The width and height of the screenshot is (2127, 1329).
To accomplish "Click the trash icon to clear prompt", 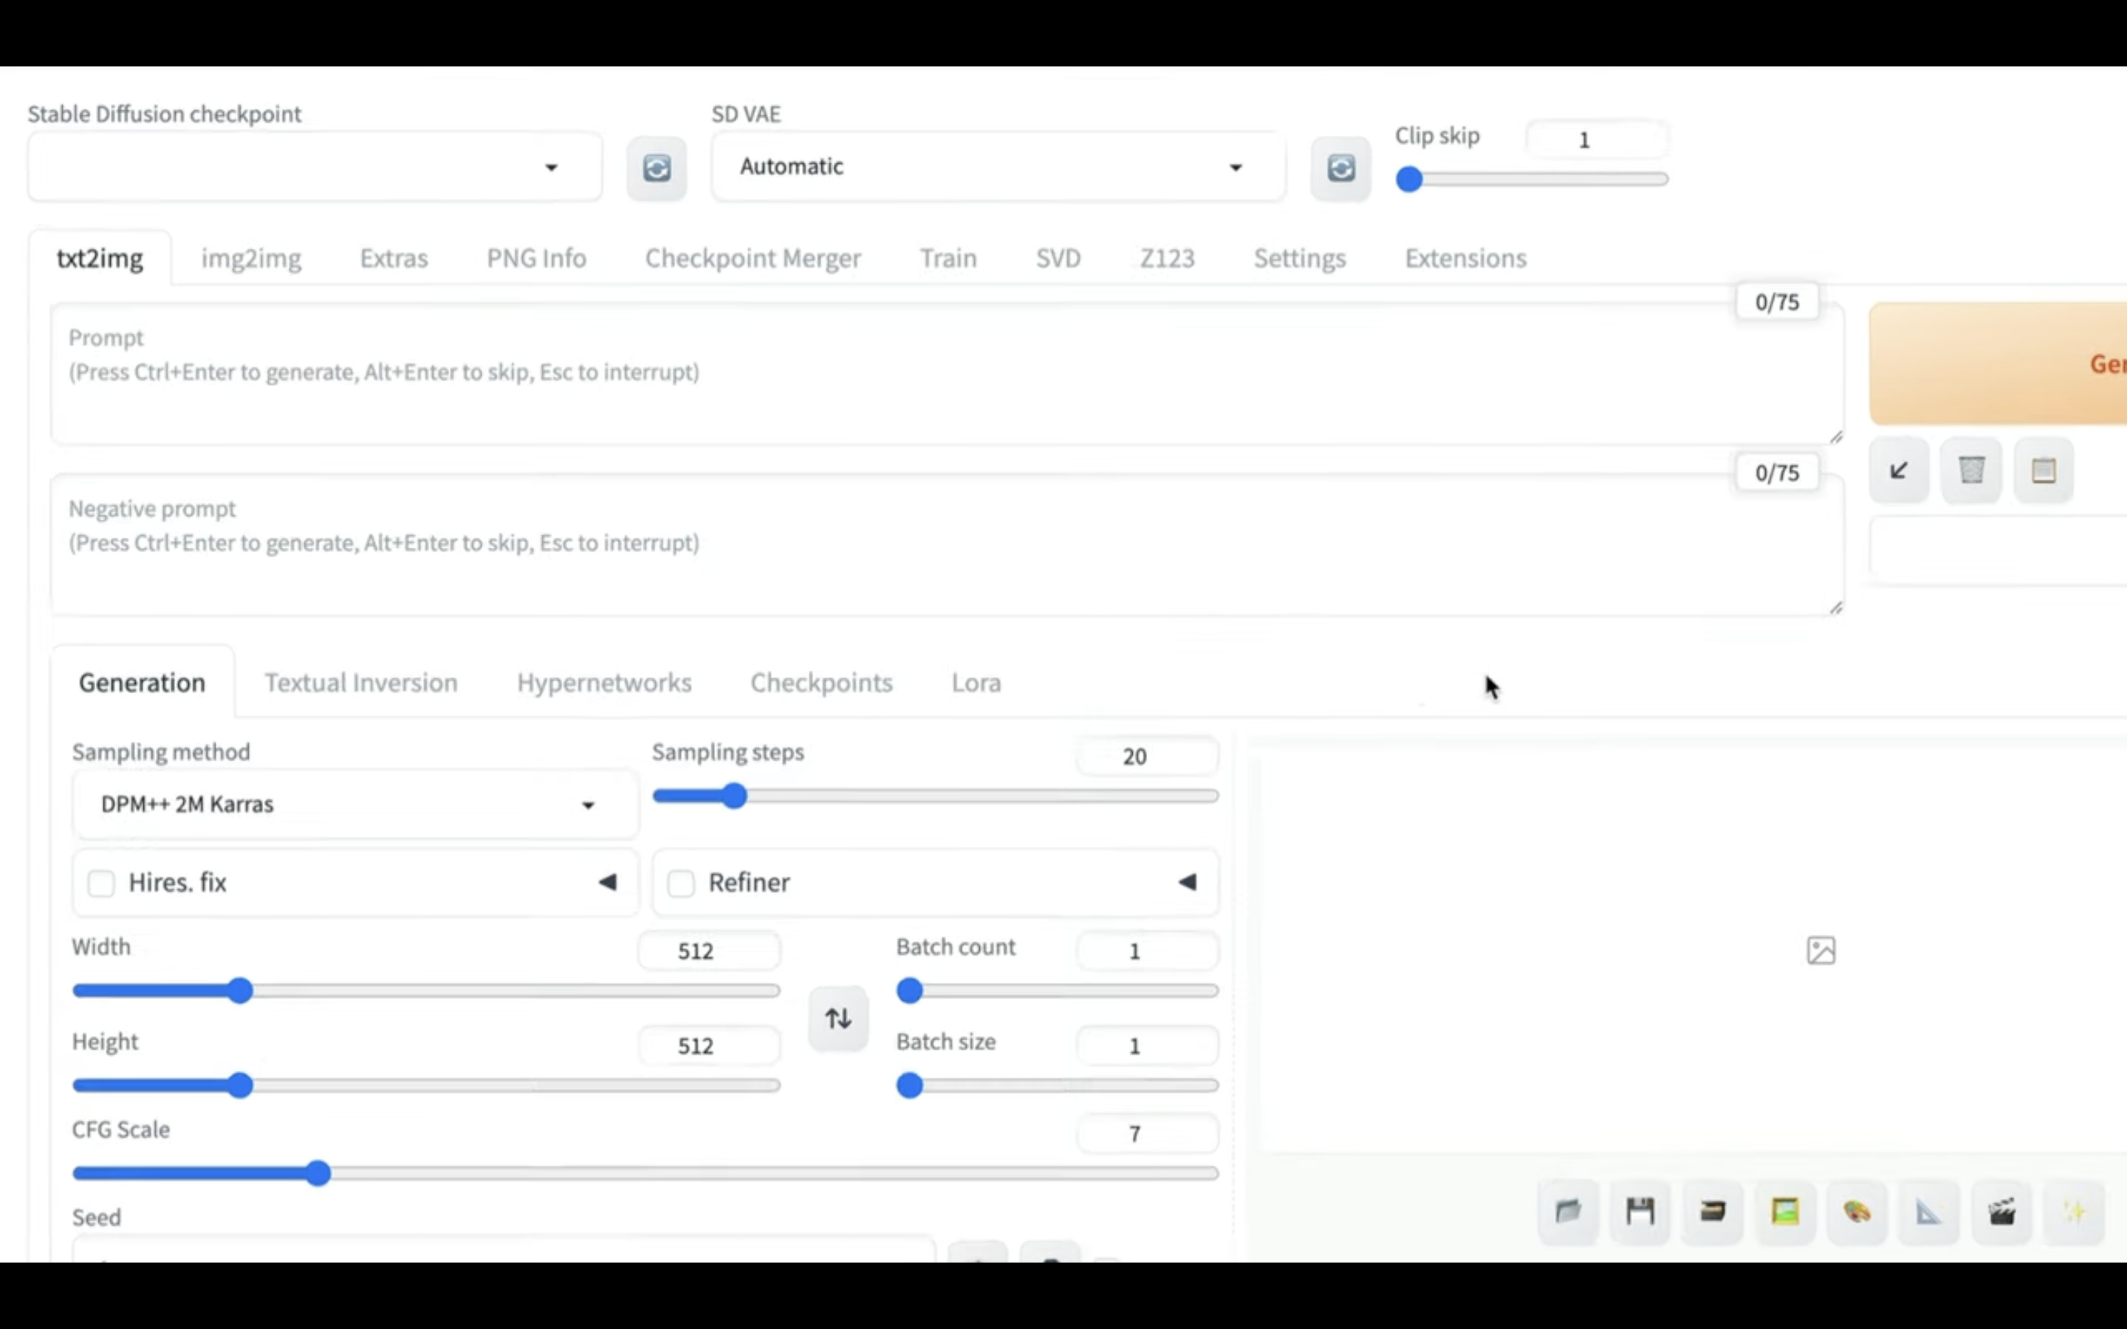I will tap(1970, 470).
